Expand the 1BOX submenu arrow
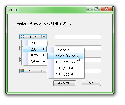 tap(44, 55)
